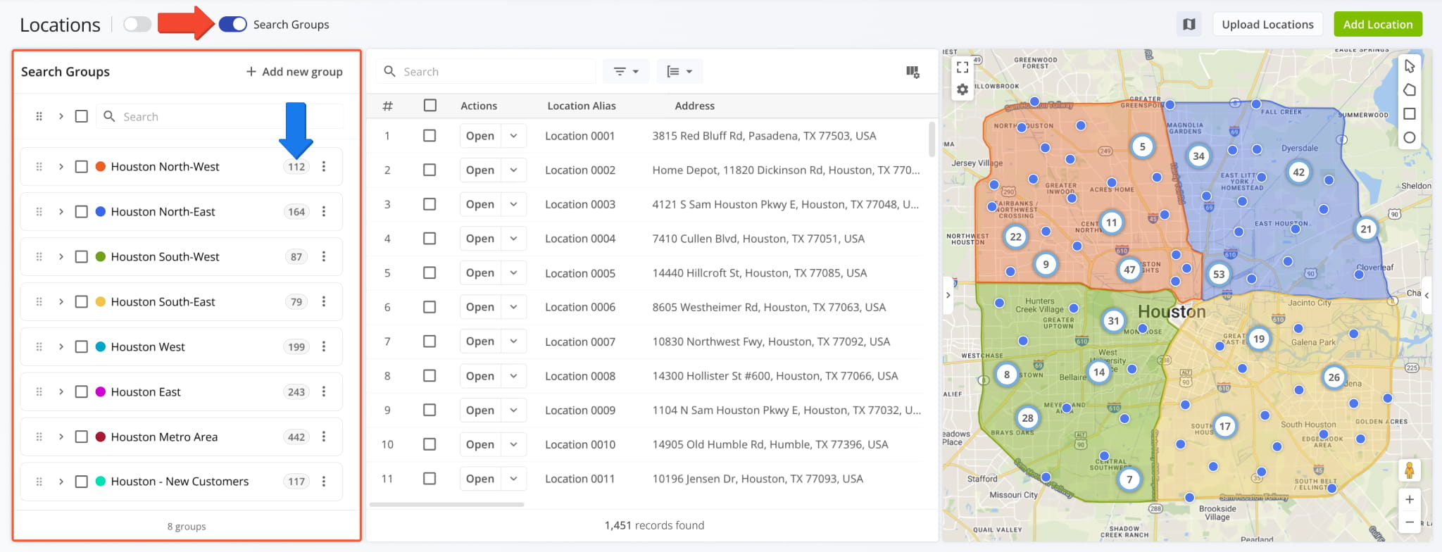Check the Houston South-West group checkbox

(x=82, y=257)
